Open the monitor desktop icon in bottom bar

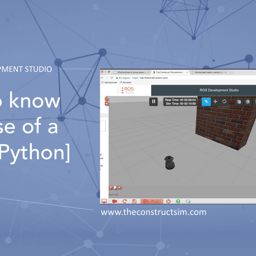tap(104, 201)
